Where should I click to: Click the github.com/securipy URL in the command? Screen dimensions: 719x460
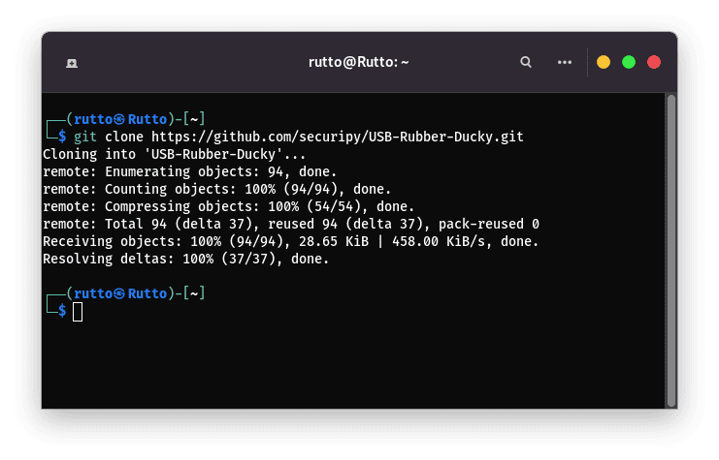pos(338,137)
